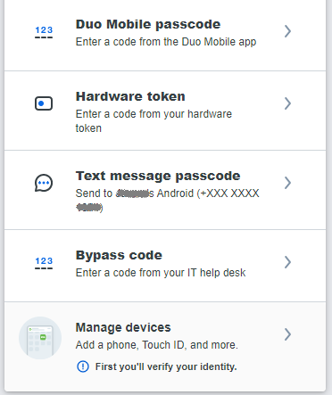Click the Hardware token device icon
Image resolution: width=332 pixels, height=395 pixels.
coord(44,103)
